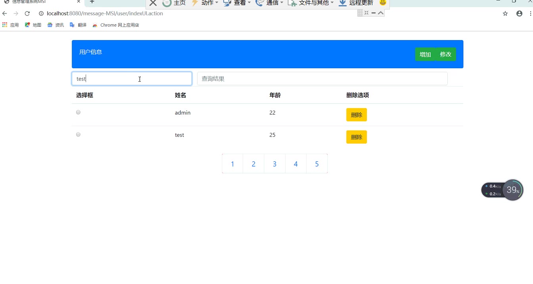
Task: Click the browser back arrow
Action: pyautogui.click(x=5, y=13)
